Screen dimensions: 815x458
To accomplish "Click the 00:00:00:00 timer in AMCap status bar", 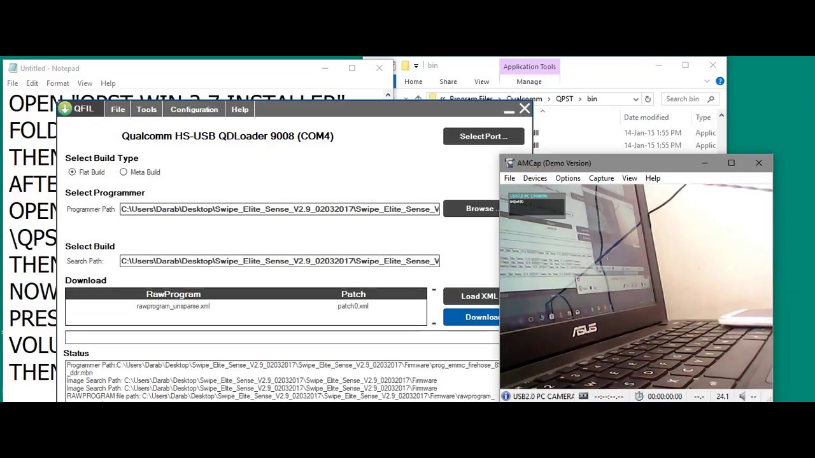I will point(665,396).
